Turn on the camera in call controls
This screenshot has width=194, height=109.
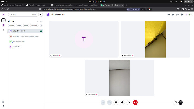click(x=109, y=103)
